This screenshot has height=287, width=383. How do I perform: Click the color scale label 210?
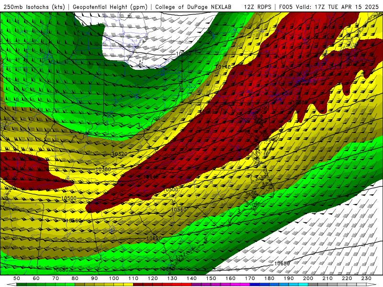[327, 278]
